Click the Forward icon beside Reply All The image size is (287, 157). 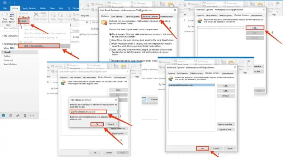pyautogui.click(x=68, y=15)
